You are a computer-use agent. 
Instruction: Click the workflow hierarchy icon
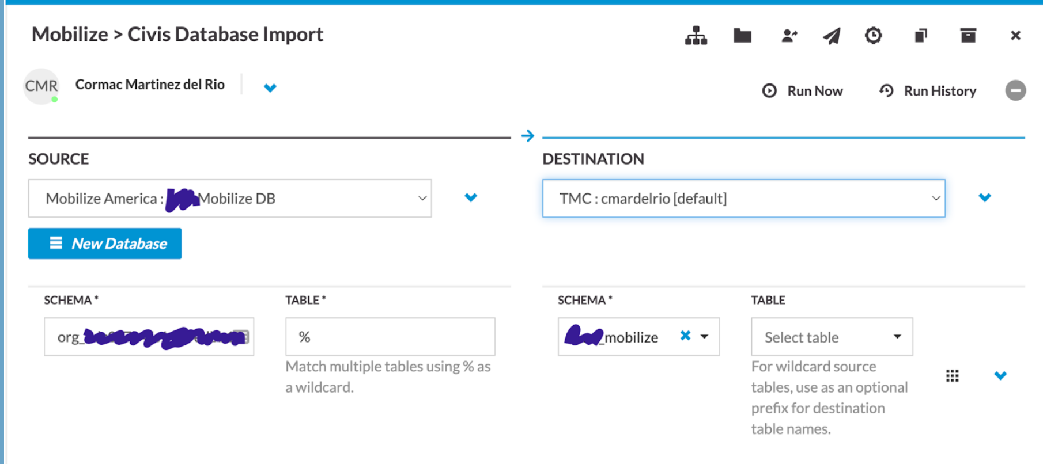696,36
